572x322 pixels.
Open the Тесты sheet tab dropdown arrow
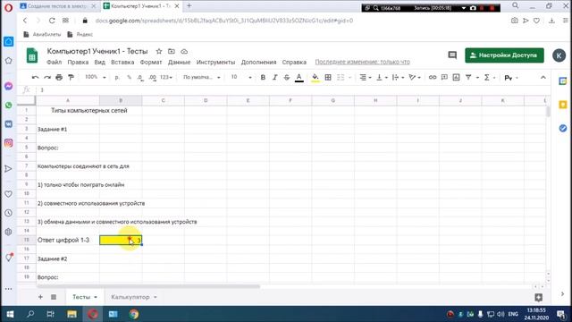coord(96,297)
